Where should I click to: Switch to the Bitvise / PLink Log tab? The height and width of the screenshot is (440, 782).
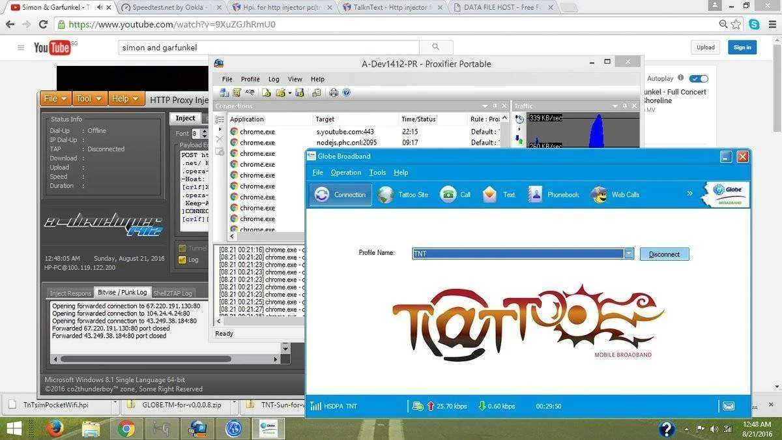[x=123, y=292]
